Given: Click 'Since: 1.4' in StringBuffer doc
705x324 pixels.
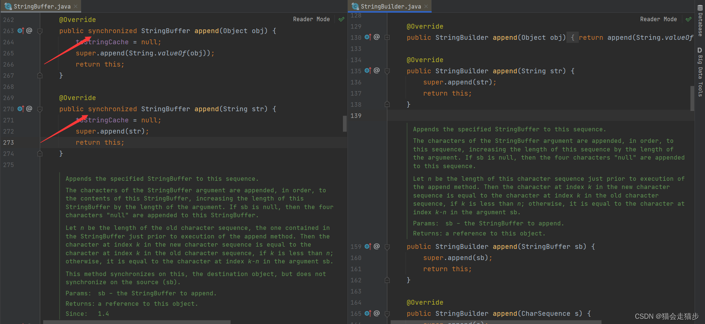Looking at the screenshot, I should (x=87, y=314).
